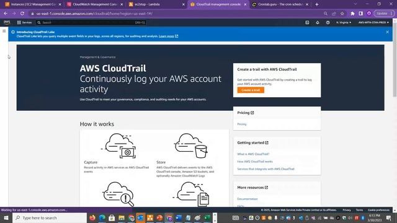The image size is (397, 223).
Task: Click the share page icon in address bar
Action: coord(334,14)
